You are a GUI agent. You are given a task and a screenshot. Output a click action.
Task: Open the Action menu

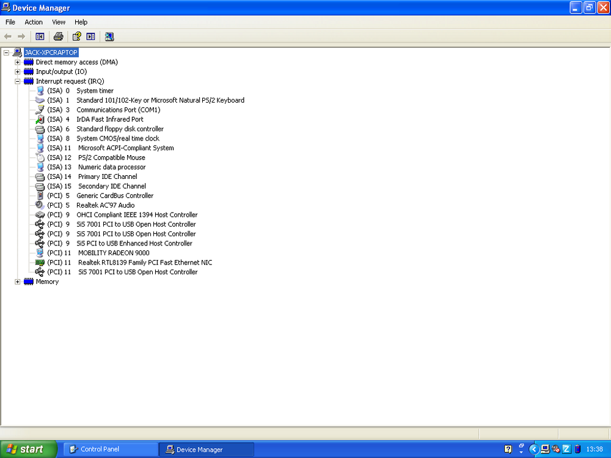tap(34, 22)
